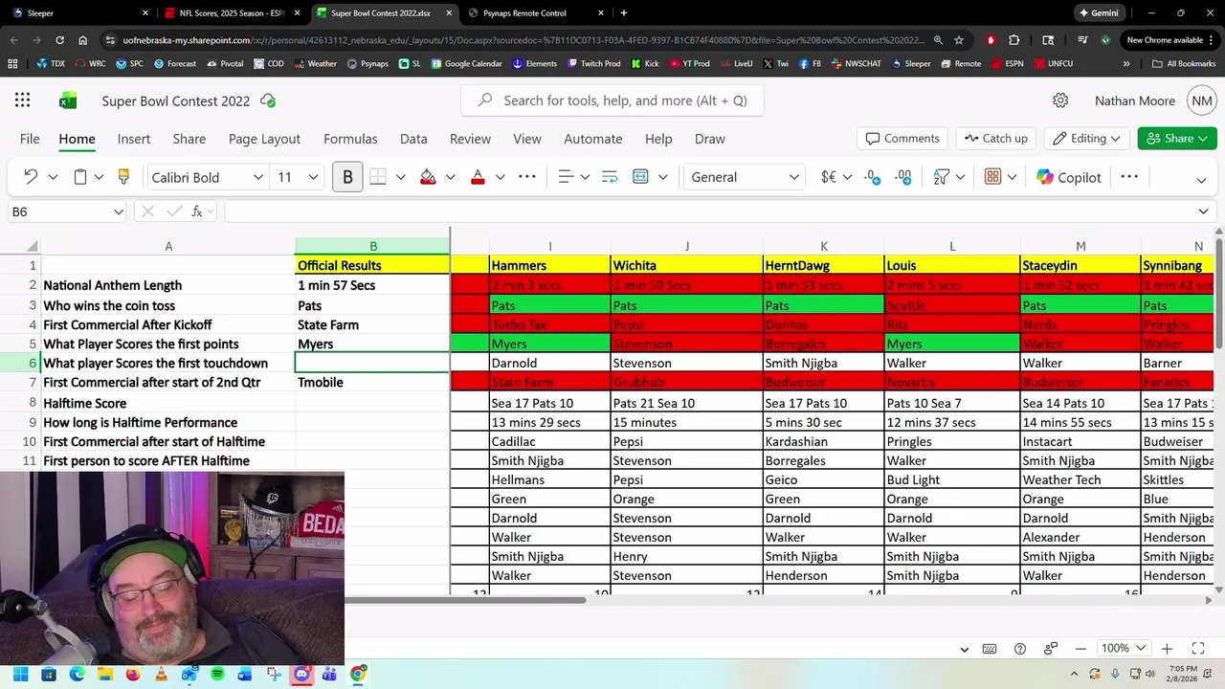
Task: Open Spotify from the Windows taskbar
Action: pyautogui.click(x=217, y=674)
